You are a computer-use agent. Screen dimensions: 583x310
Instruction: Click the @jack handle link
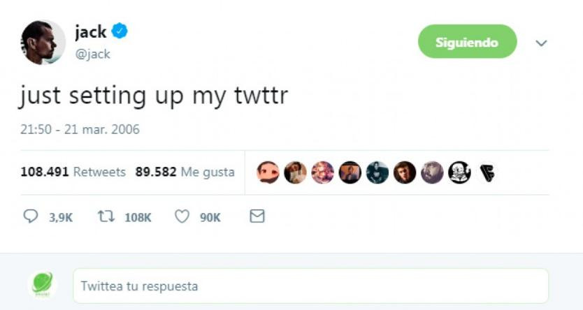pos(92,54)
